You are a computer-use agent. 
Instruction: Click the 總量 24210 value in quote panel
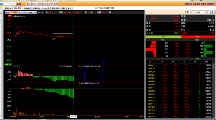tap(211, 20)
